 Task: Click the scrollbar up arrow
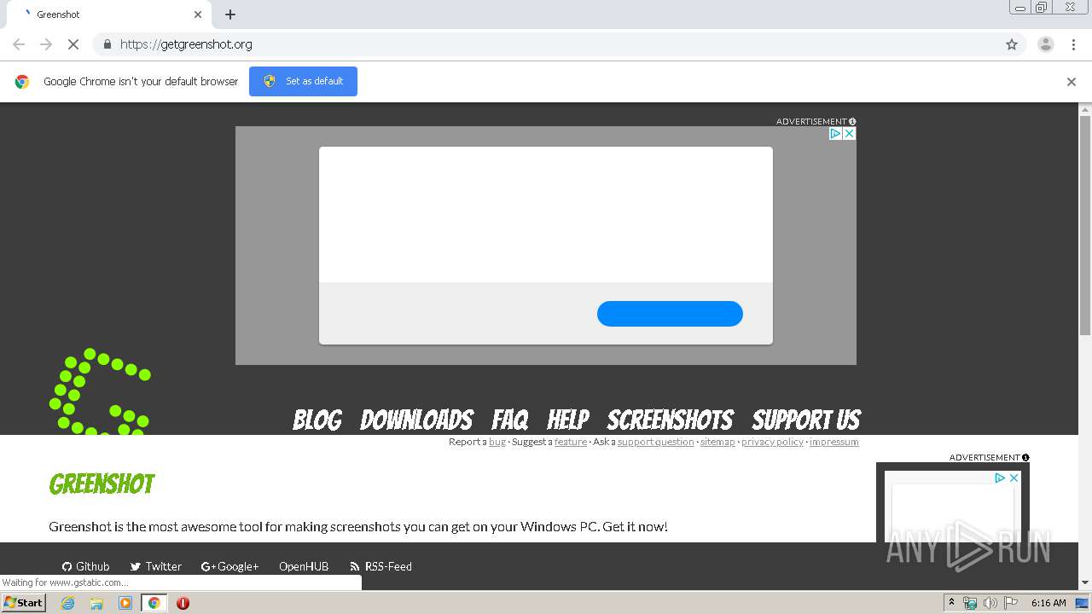pyautogui.click(x=1085, y=109)
